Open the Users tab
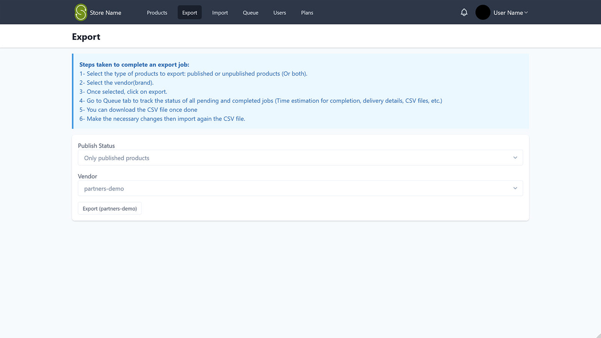 pos(279,13)
